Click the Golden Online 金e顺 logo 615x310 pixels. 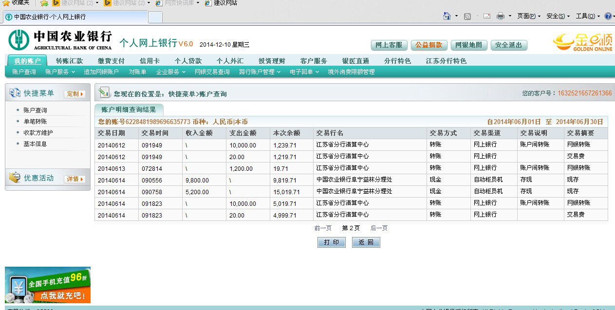(582, 42)
